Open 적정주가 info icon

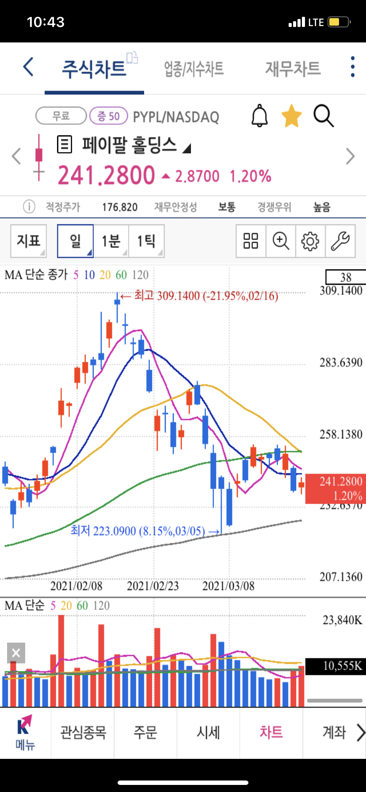pyautogui.click(x=29, y=206)
